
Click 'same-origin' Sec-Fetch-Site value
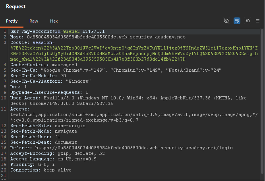[70, 126]
